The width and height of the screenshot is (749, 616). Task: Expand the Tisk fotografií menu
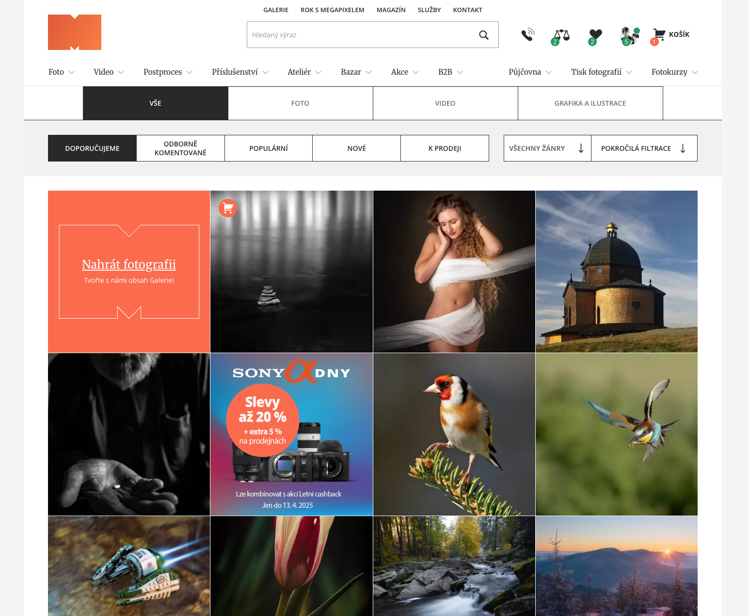click(602, 72)
